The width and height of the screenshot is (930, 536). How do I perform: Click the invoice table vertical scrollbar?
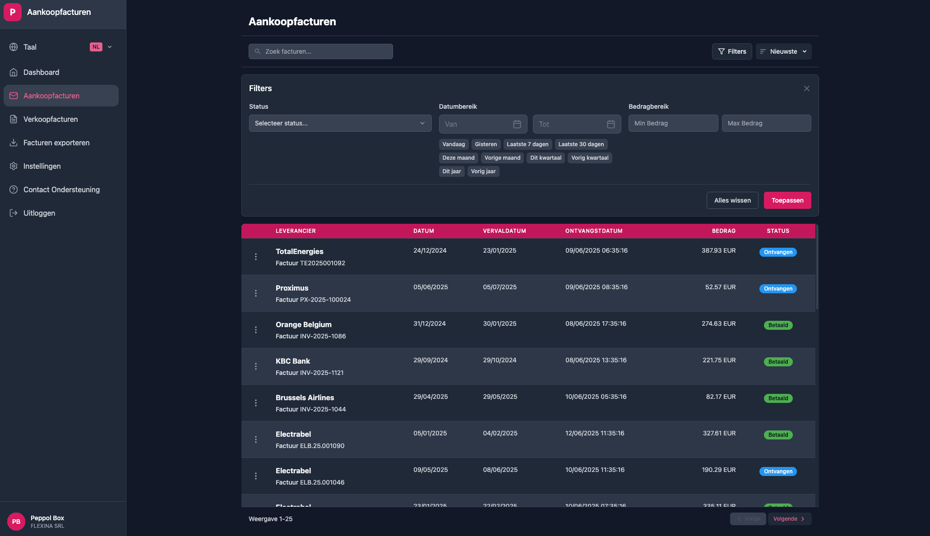coord(817,267)
